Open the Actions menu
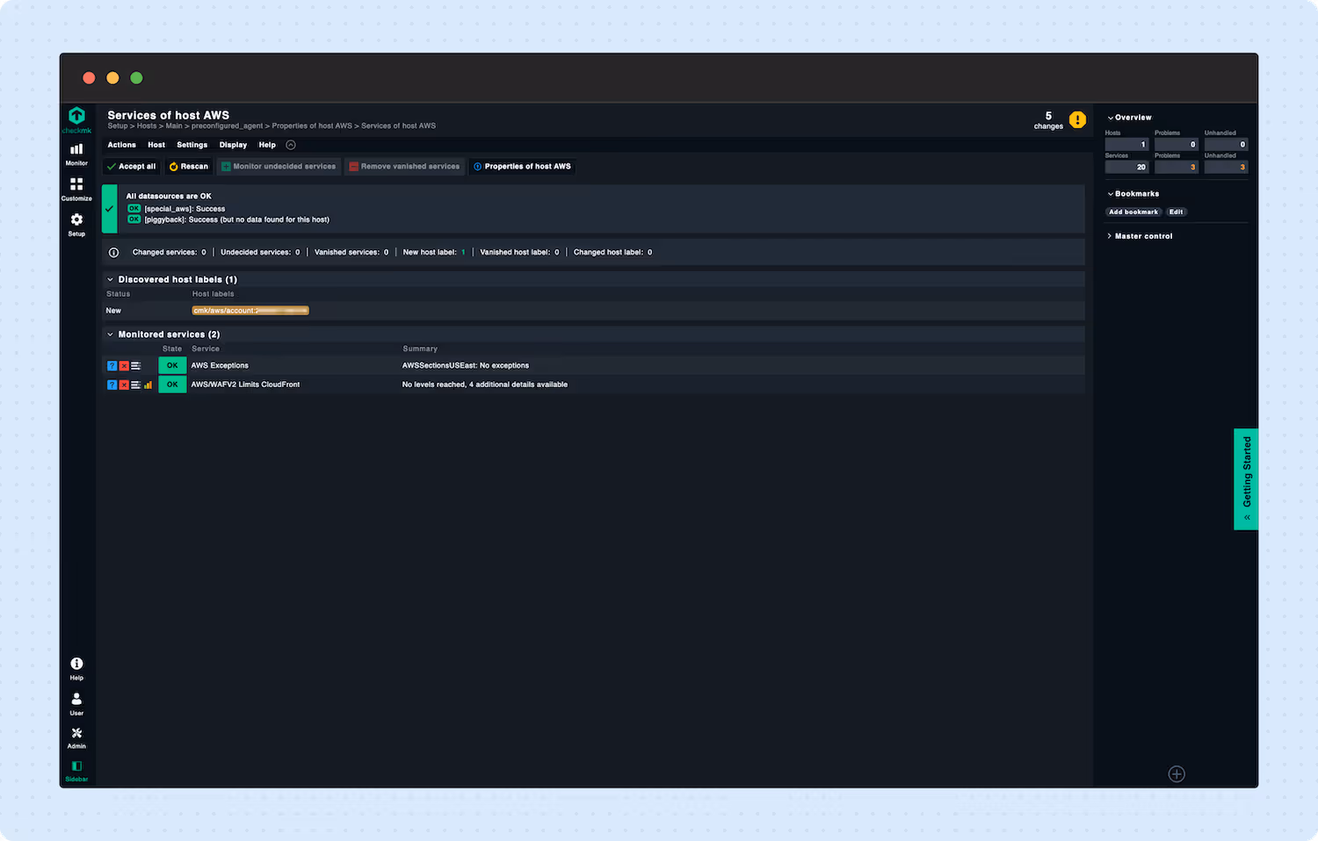 pyautogui.click(x=121, y=144)
